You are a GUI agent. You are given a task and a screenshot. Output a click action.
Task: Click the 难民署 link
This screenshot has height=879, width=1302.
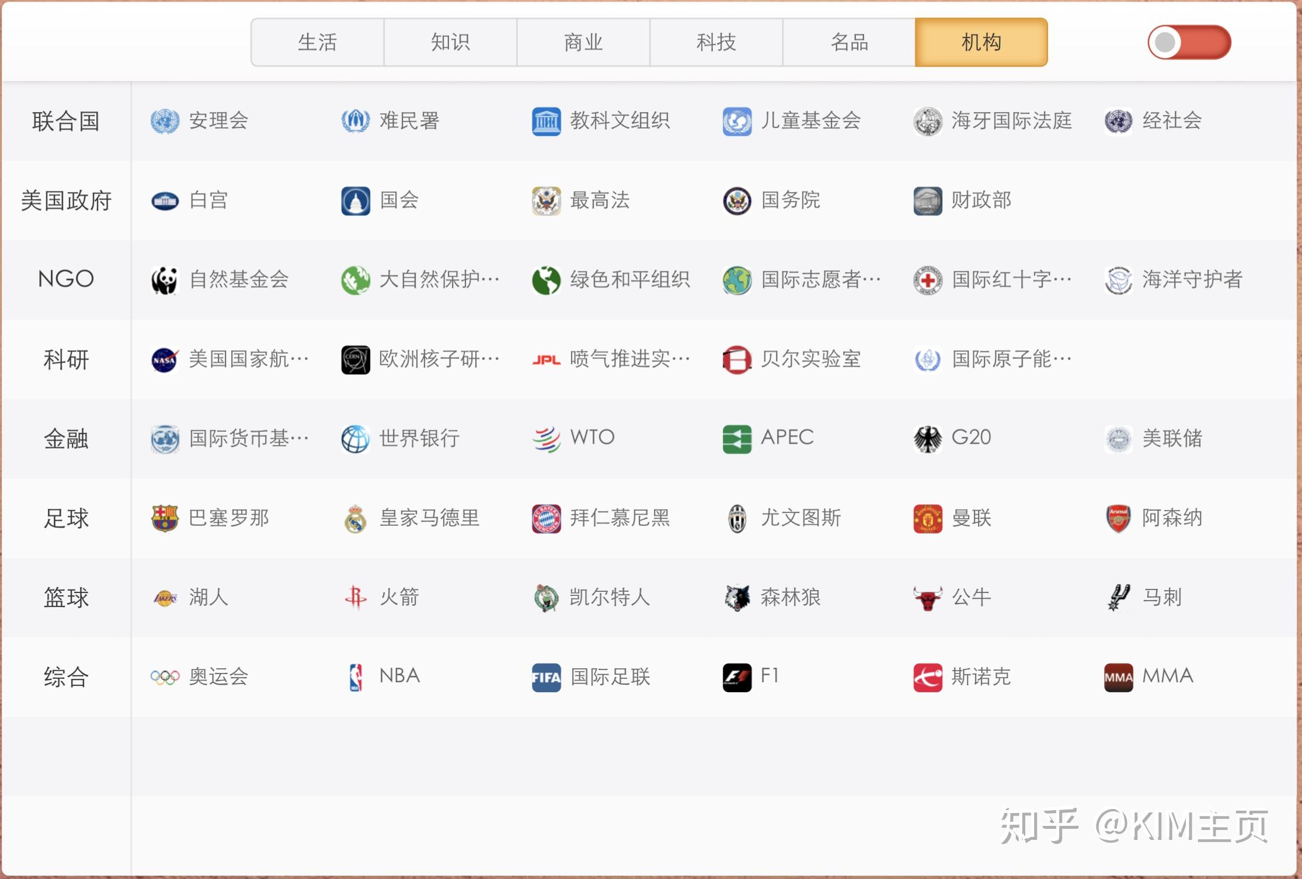(409, 121)
